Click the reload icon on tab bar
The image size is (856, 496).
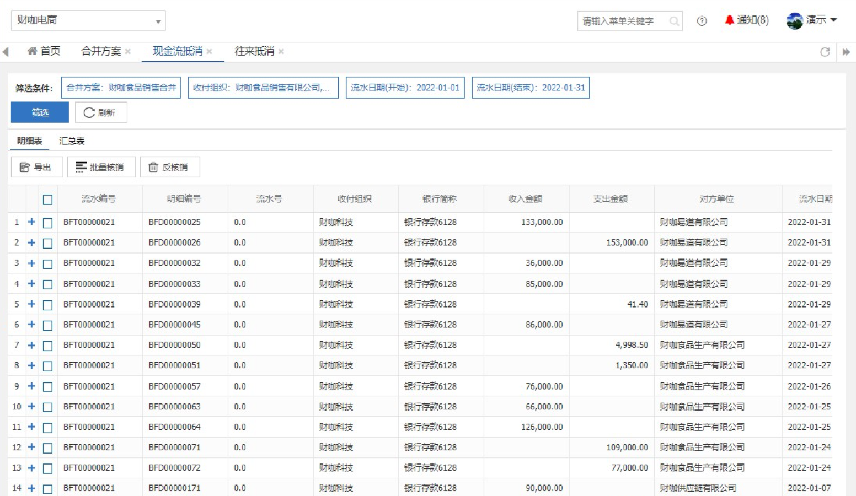click(825, 52)
